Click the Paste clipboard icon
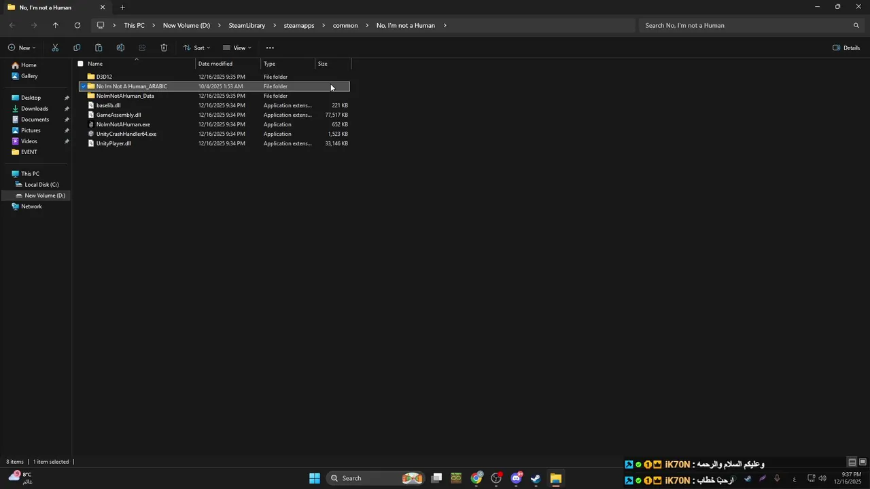This screenshot has width=870, height=489. 99,48
